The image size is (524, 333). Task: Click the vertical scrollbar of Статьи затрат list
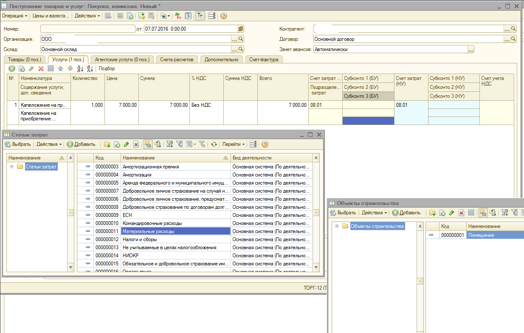tap(316, 213)
